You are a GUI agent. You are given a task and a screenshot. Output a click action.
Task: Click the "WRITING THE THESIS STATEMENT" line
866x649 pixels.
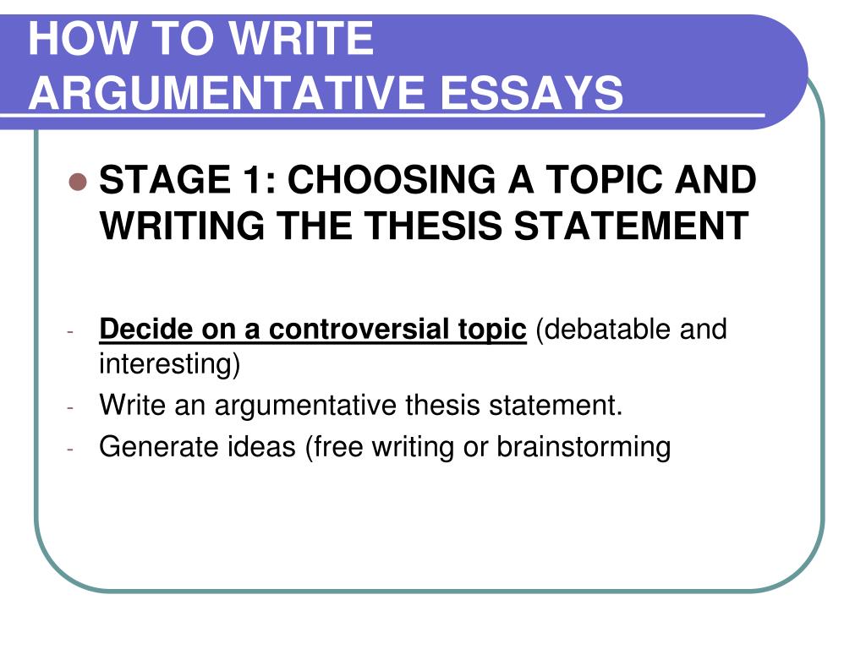[425, 226]
